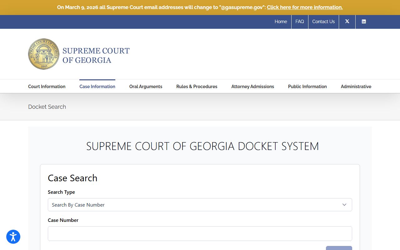
Task: Click the Docket Search page title
Action: pos(47,107)
